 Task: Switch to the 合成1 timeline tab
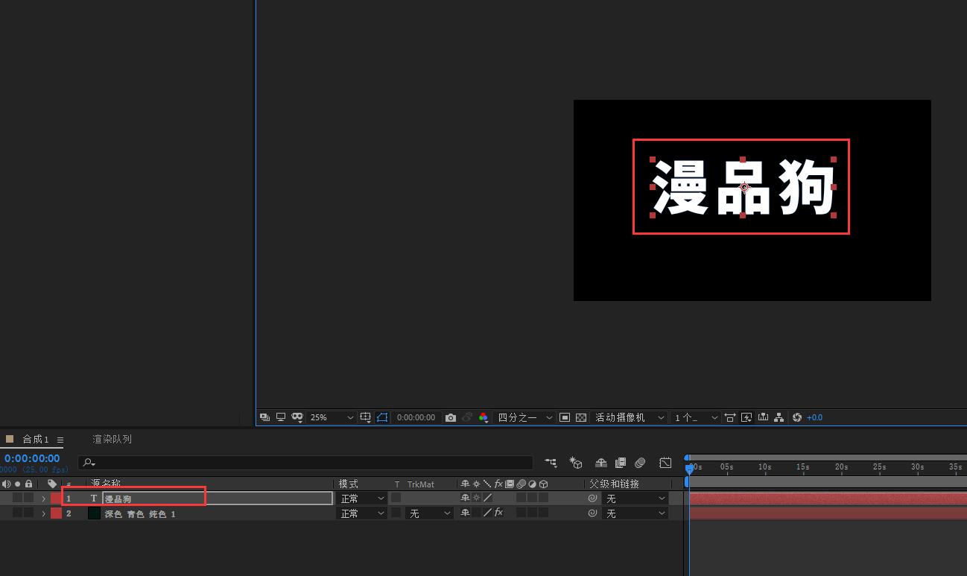[35, 439]
